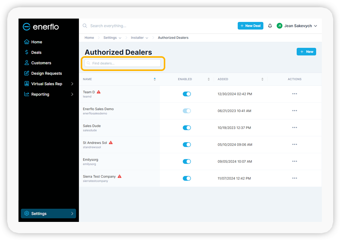Select the Home breadcrumb item

(x=89, y=38)
